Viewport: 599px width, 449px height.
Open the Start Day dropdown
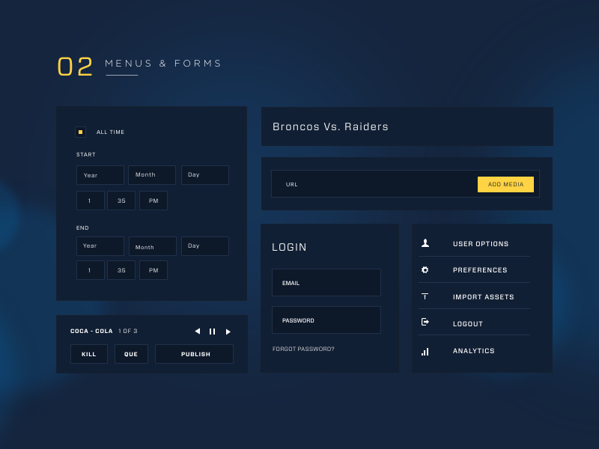click(205, 175)
